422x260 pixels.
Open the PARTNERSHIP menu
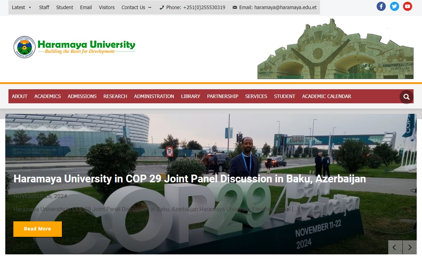click(x=223, y=96)
